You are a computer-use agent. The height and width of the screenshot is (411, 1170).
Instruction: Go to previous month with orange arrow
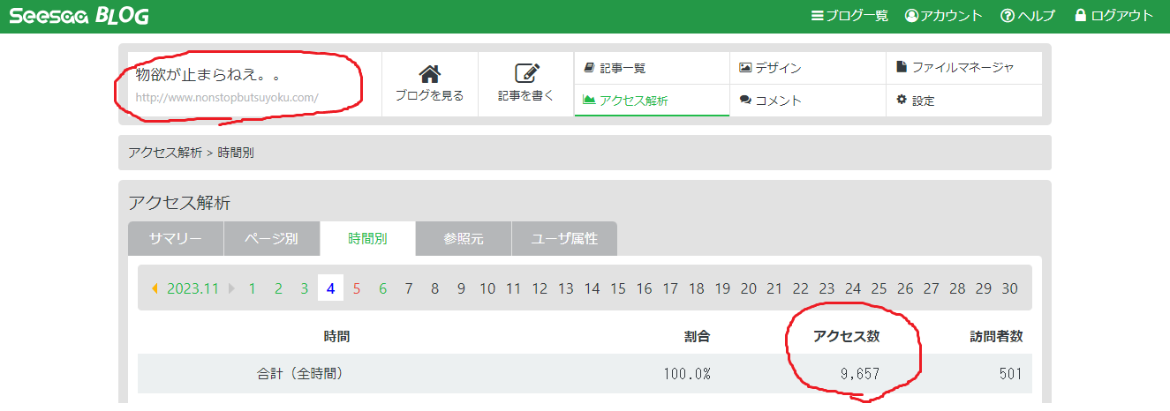155,288
